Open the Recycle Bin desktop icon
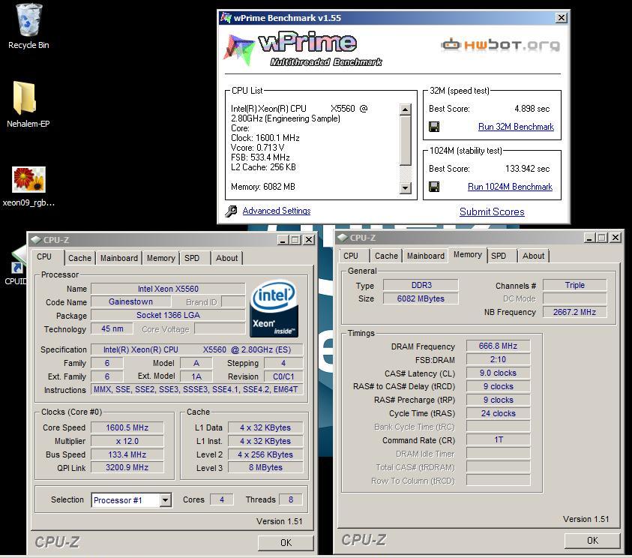This screenshot has height=558, width=632. click(x=28, y=27)
